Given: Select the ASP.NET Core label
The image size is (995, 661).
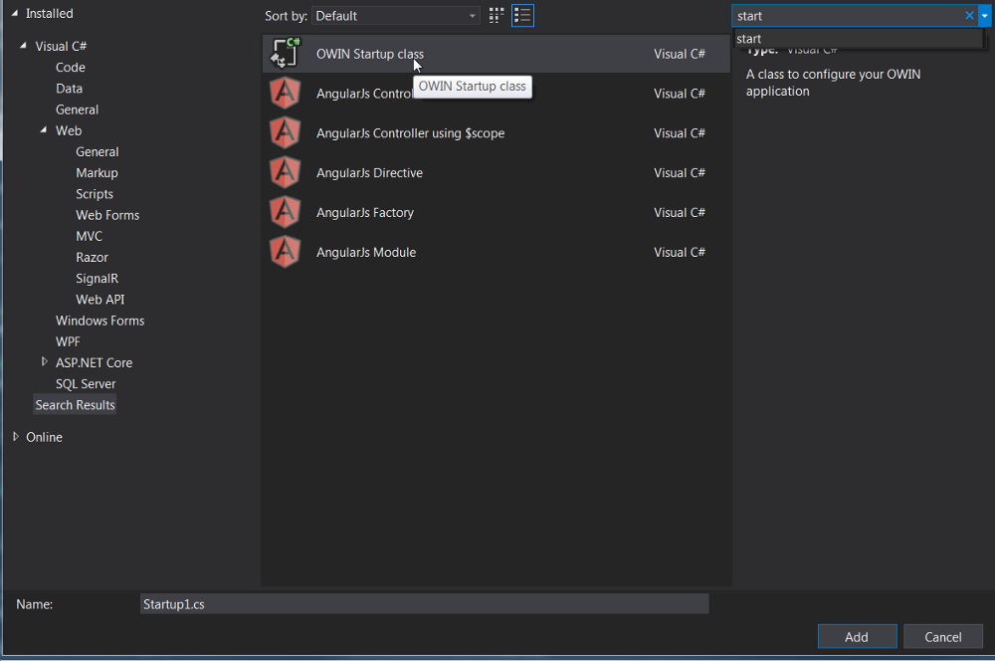Looking at the screenshot, I should (94, 362).
